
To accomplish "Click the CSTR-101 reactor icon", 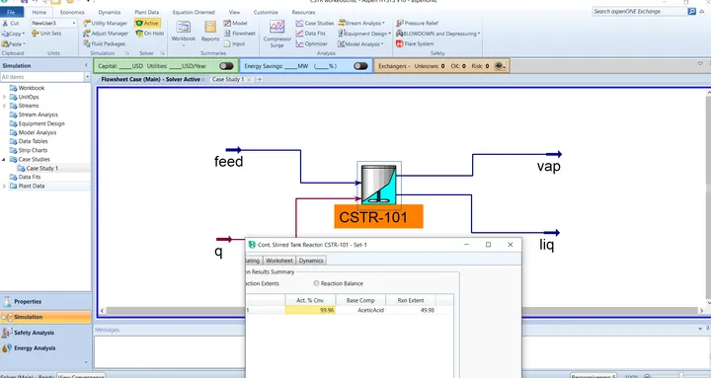I will click(x=379, y=185).
